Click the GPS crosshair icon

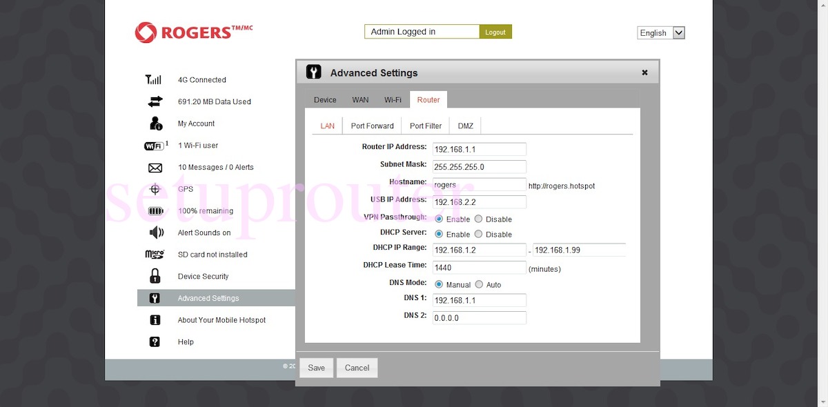(x=155, y=189)
